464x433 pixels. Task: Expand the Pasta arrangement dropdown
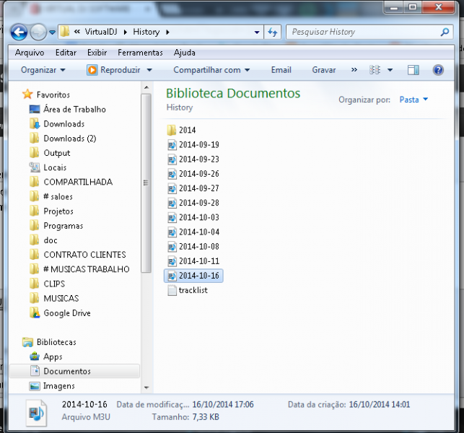pyautogui.click(x=413, y=100)
